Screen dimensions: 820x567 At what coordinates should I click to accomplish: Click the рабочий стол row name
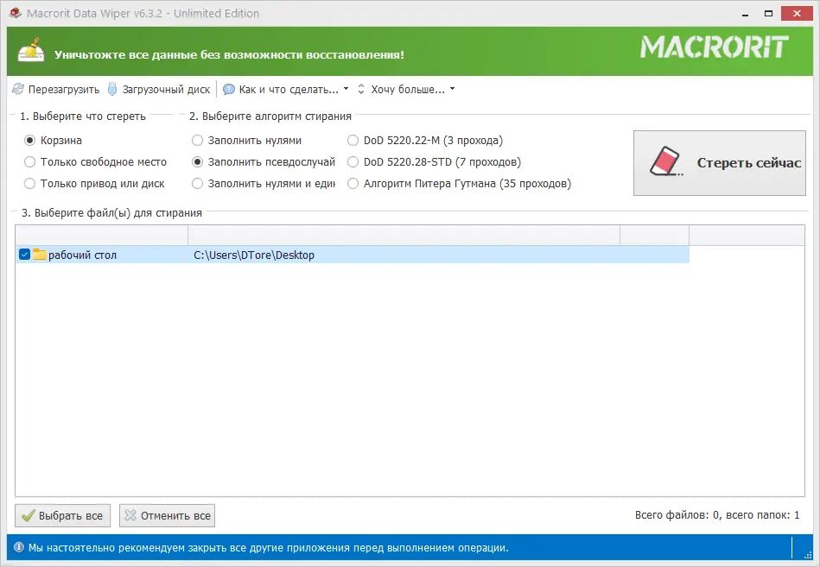point(83,255)
